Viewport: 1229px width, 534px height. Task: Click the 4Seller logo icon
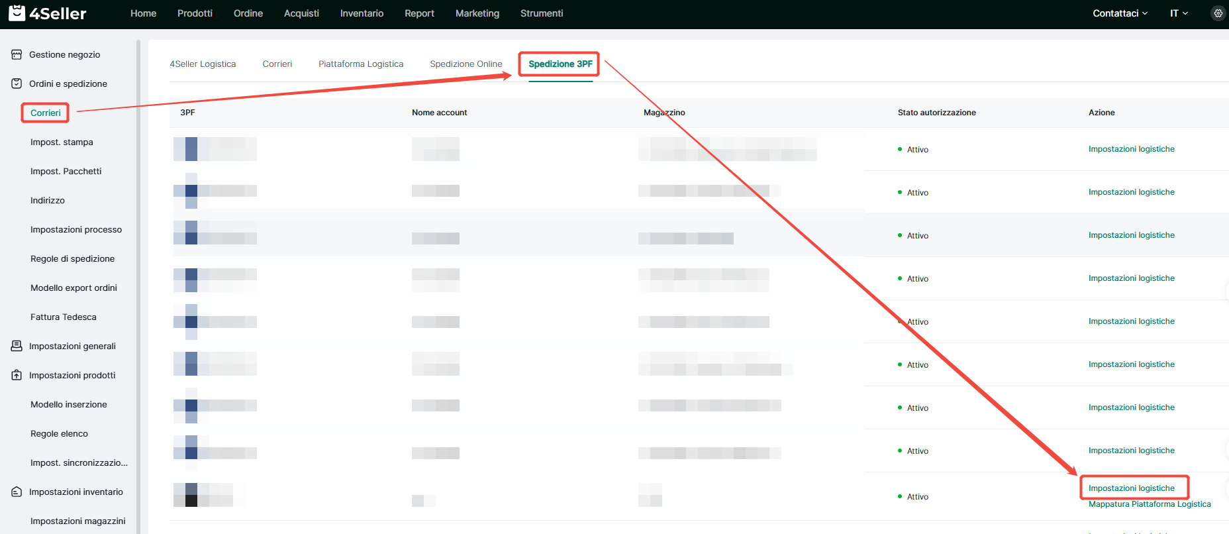tap(17, 13)
